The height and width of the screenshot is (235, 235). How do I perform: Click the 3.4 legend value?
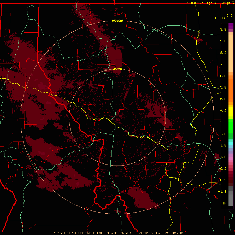pyautogui.click(x=223, y=122)
